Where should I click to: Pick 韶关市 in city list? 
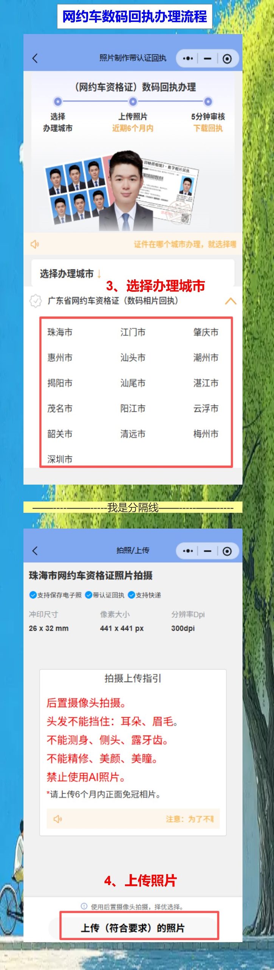[x=60, y=434]
